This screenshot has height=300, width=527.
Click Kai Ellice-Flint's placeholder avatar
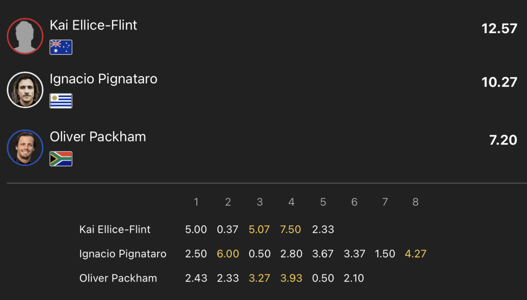[25, 36]
